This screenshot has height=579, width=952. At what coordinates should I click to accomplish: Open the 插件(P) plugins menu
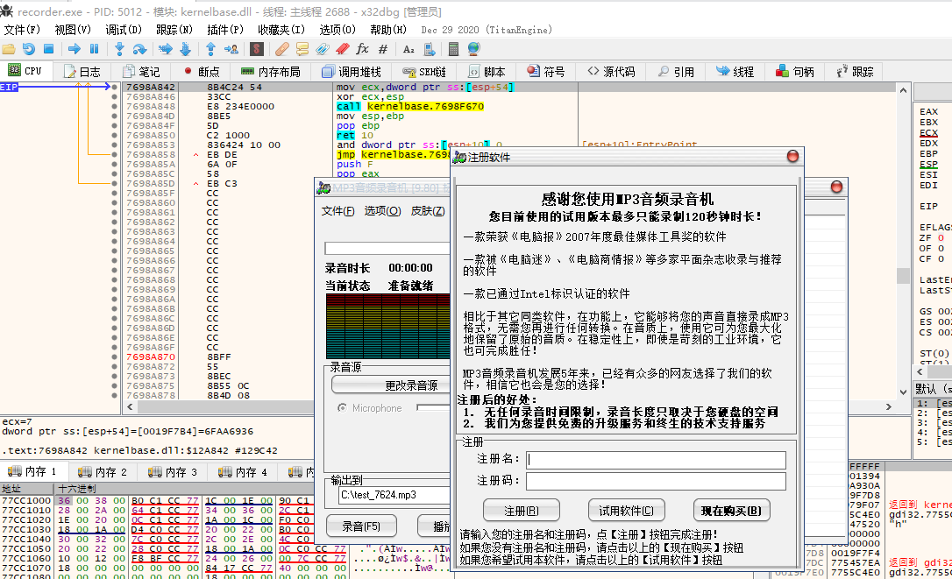tap(224, 30)
